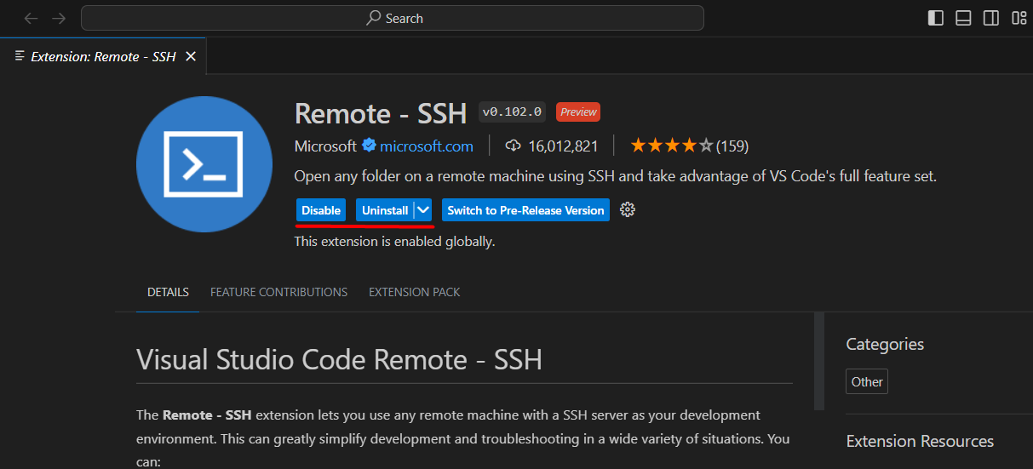1033x469 pixels.
Task: Expand the Uninstall dropdown arrow
Action: [423, 210]
